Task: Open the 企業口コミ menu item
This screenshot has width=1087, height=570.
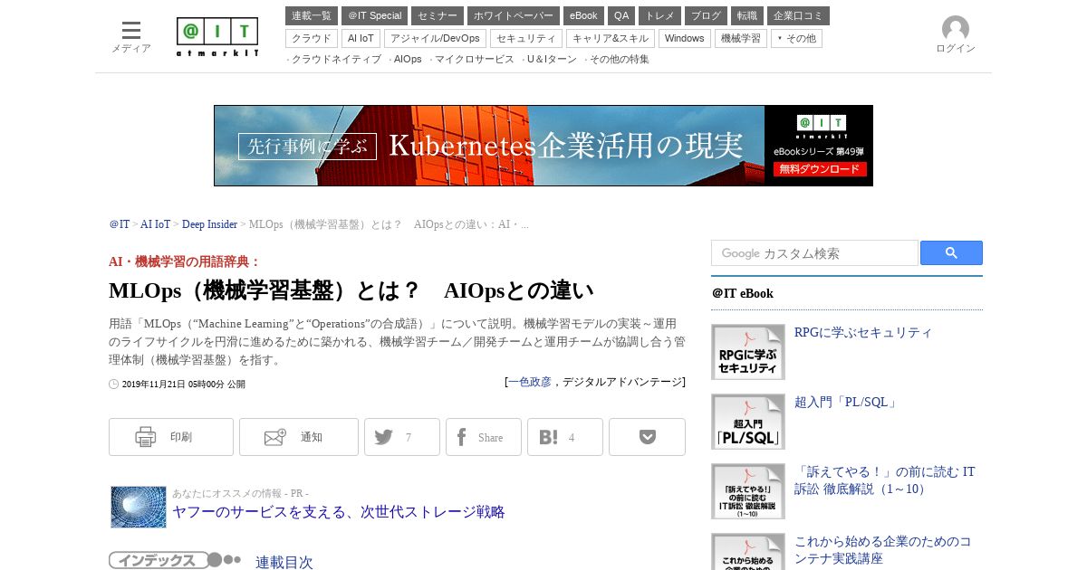Action: pyautogui.click(x=798, y=15)
